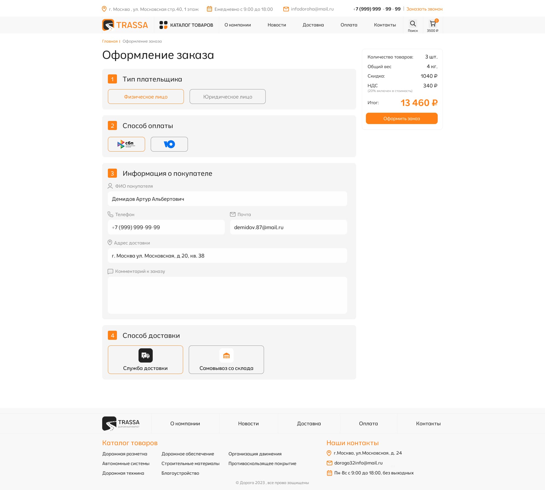Open the search magnifier icon
545x490 pixels.
(413, 24)
